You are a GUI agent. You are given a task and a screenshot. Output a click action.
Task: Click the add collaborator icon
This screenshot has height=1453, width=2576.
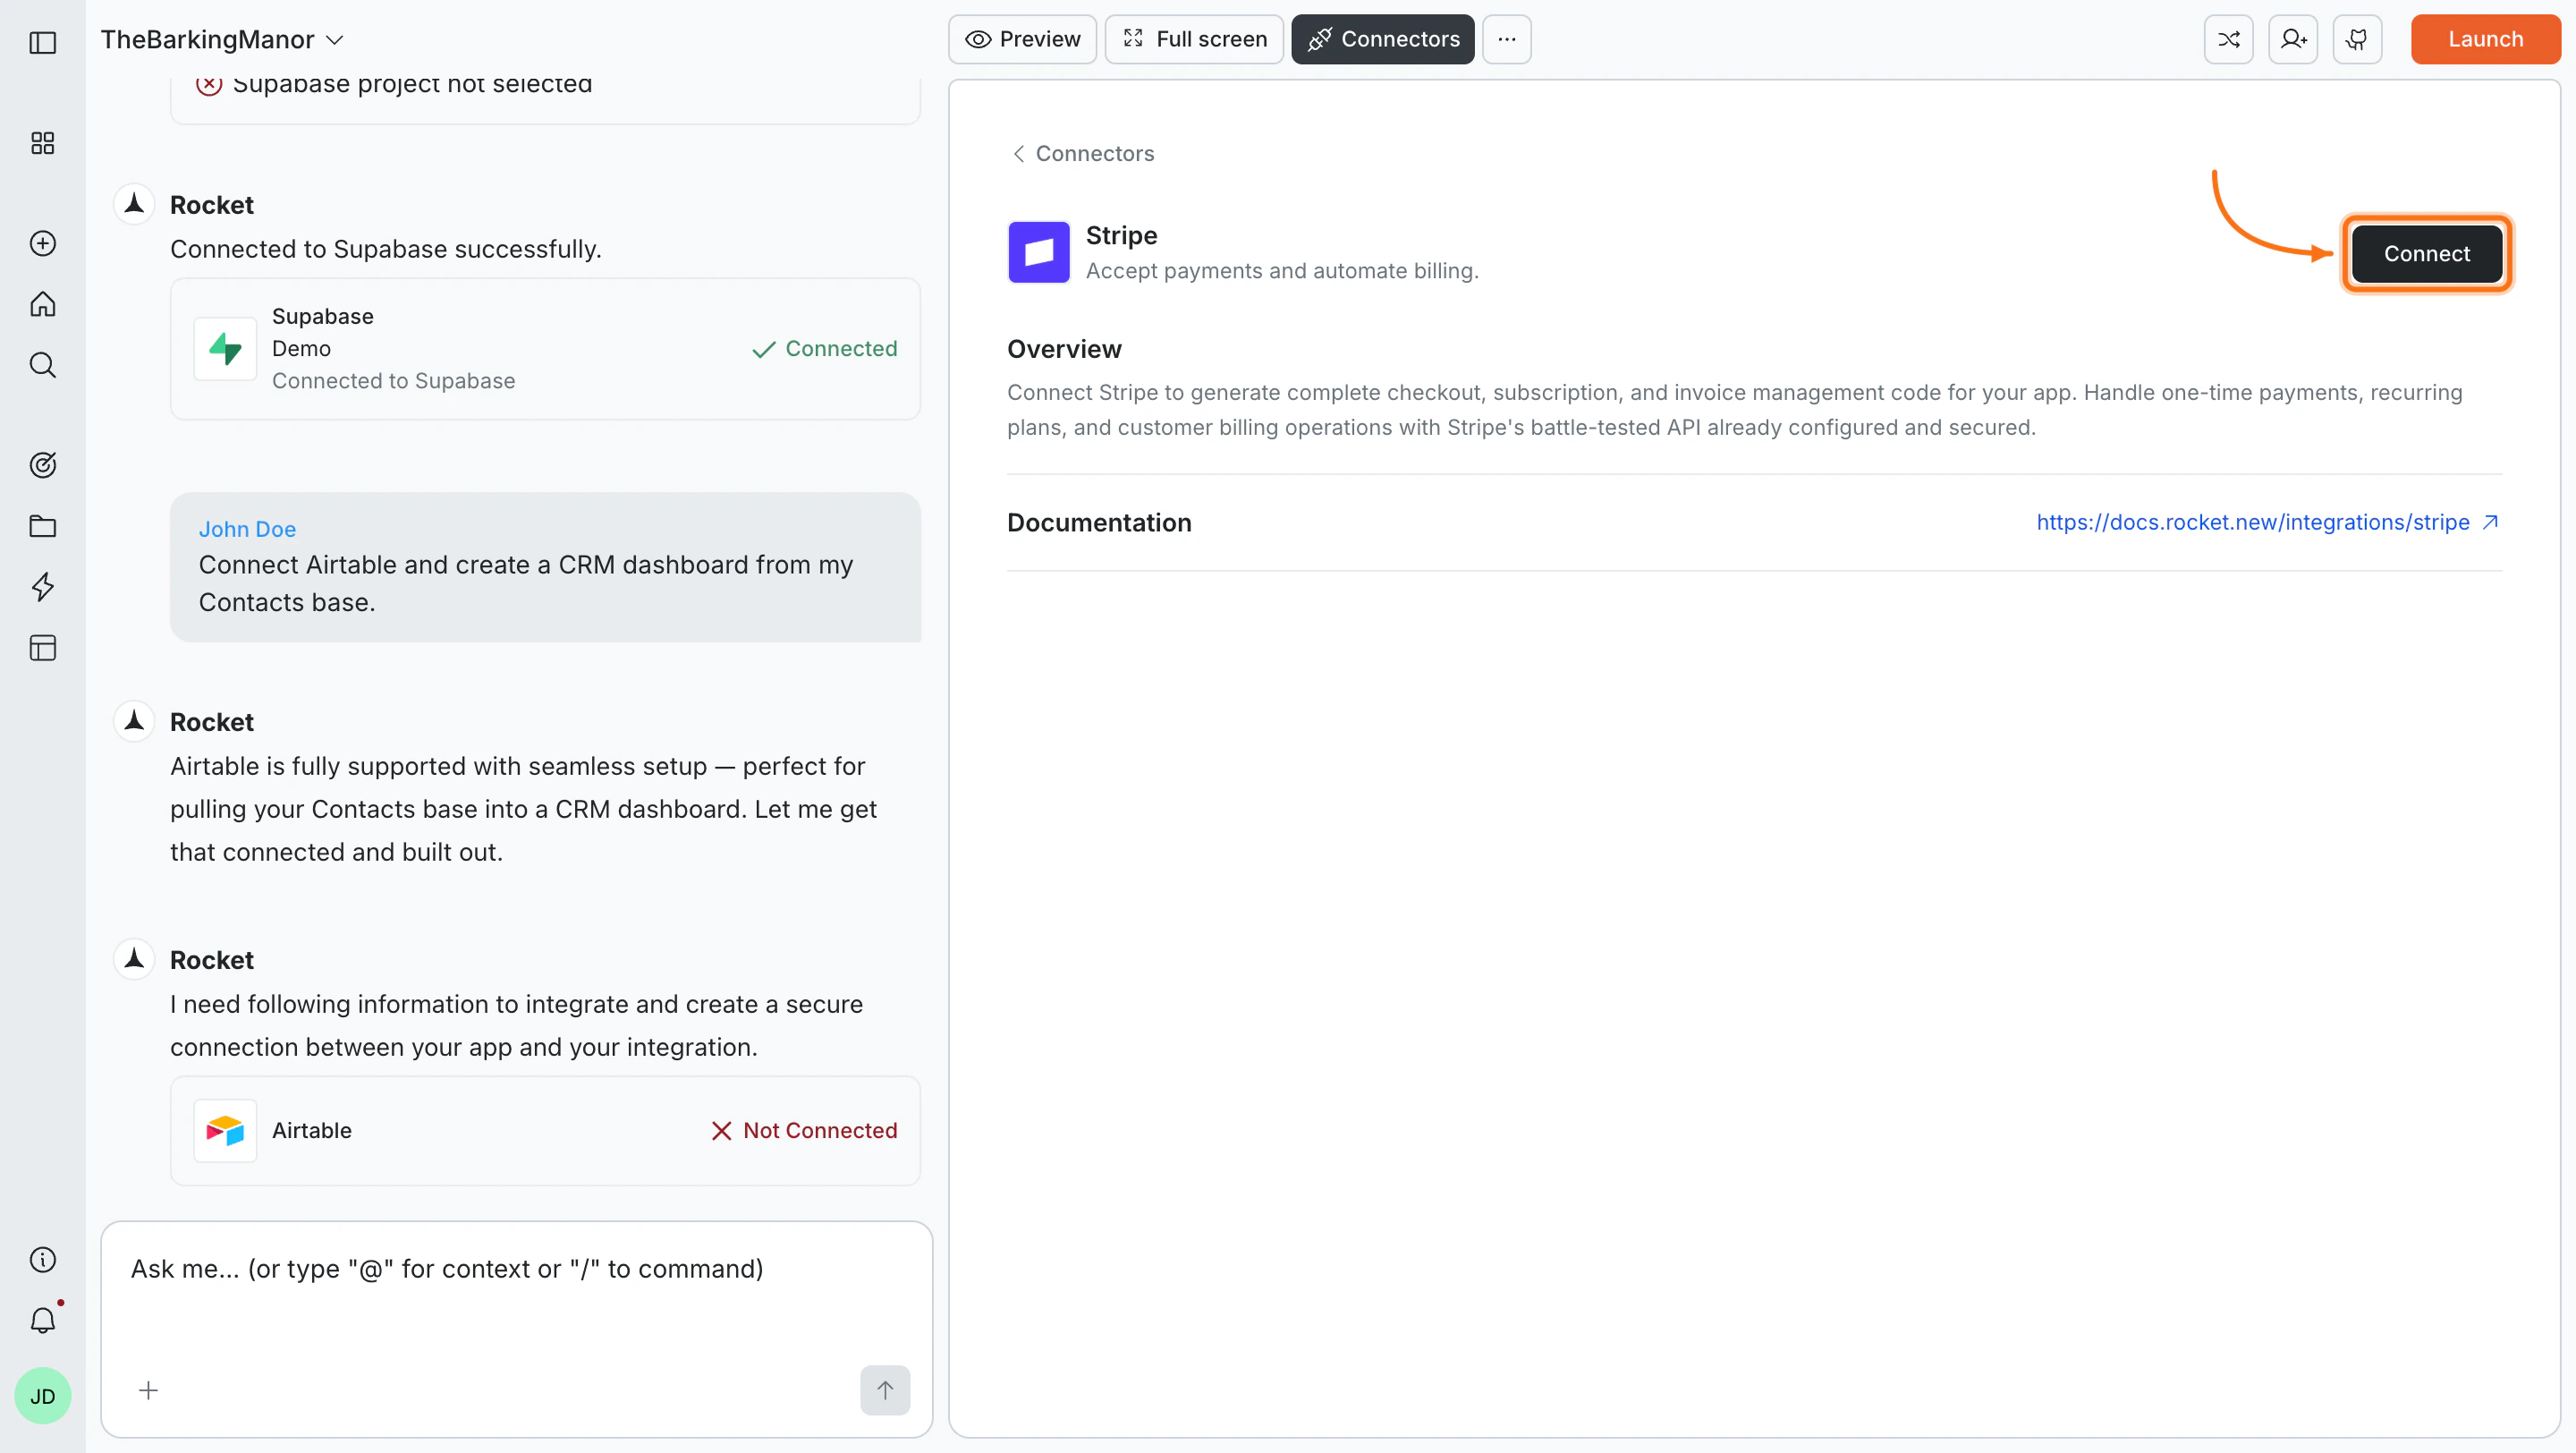[2293, 39]
